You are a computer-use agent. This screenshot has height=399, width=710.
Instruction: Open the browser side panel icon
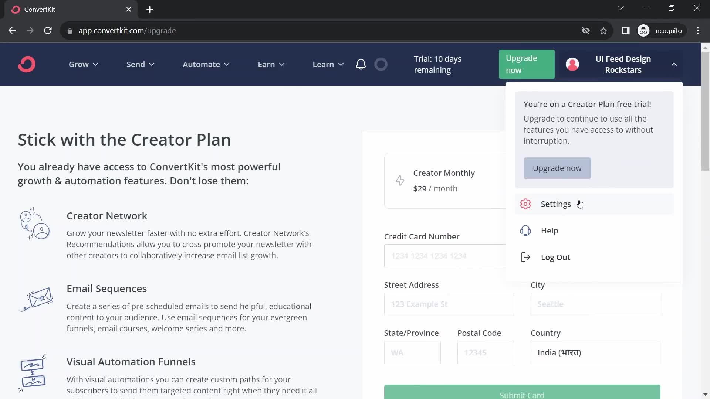click(x=626, y=31)
